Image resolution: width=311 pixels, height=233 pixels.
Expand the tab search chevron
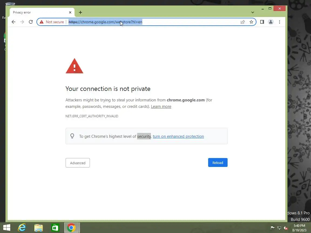click(x=252, y=12)
